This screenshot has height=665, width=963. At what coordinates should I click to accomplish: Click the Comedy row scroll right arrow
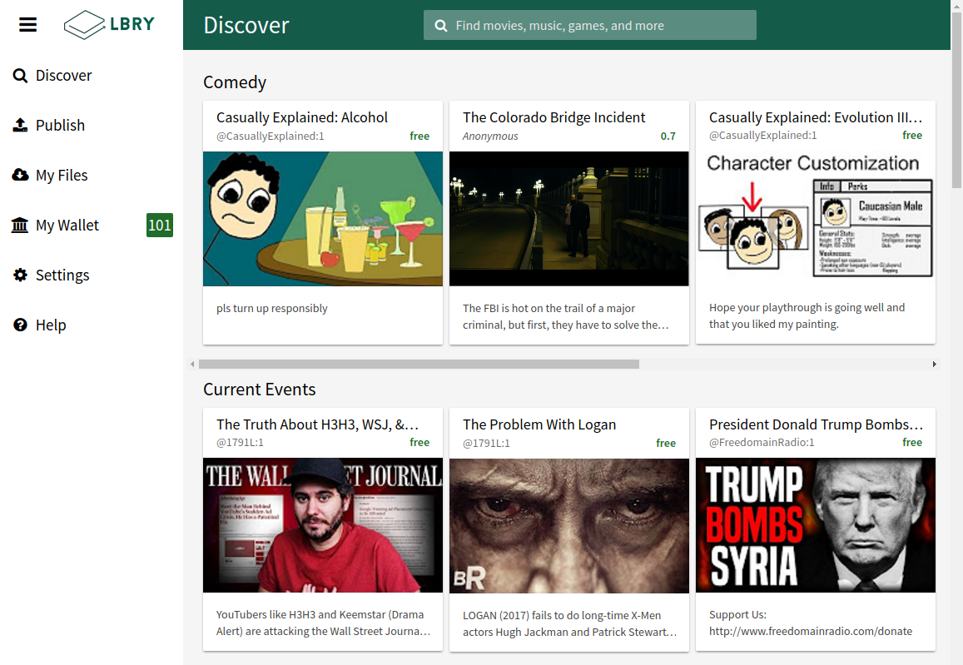934,364
